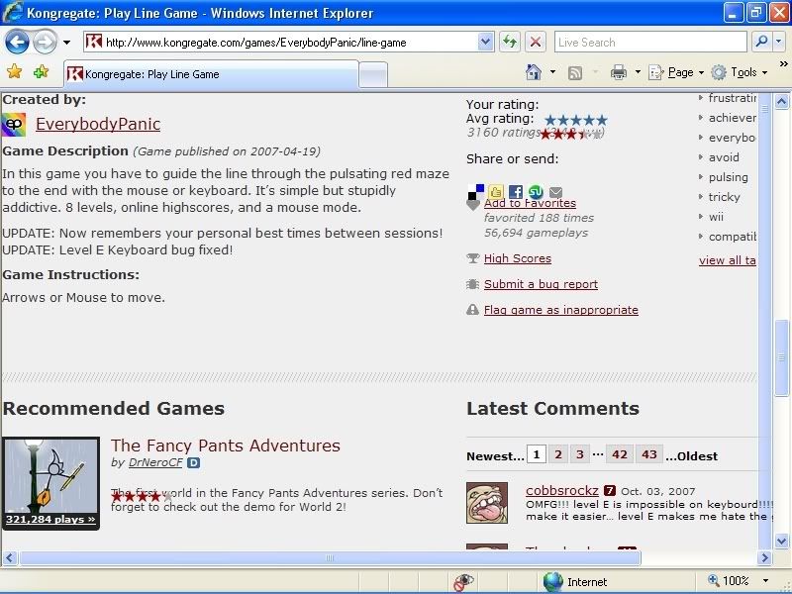Click the developer D badge icon
This screenshot has height=594, width=792.
[x=193, y=462]
